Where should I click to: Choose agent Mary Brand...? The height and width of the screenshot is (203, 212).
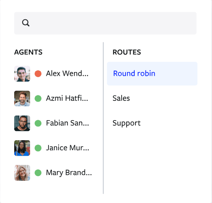pos(69,173)
